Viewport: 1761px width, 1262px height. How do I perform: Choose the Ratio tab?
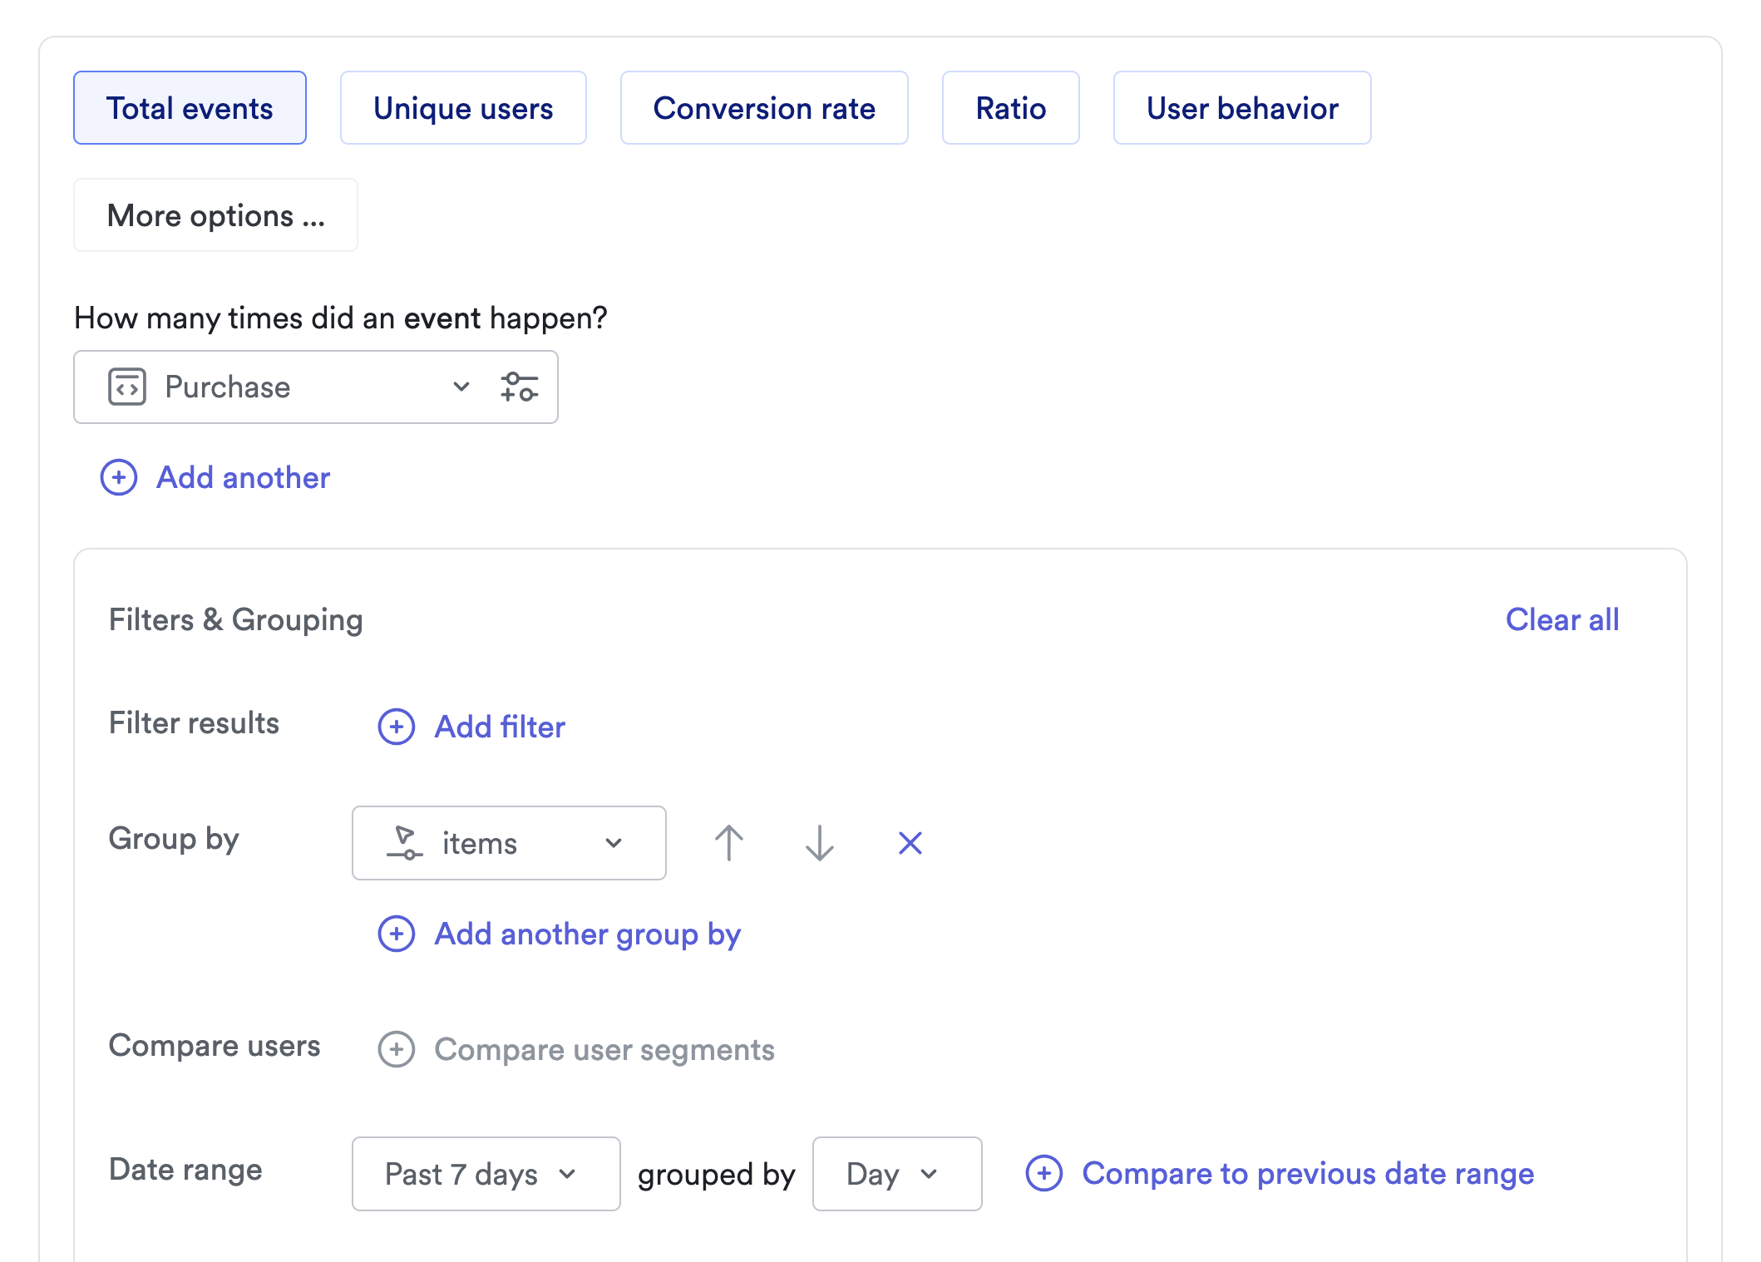click(1010, 108)
